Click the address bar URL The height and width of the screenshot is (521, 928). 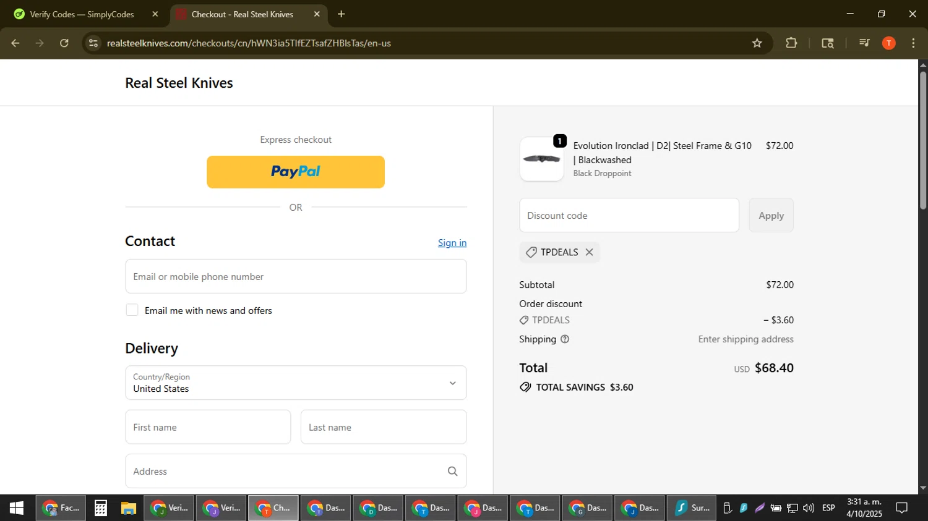click(249, 43)
